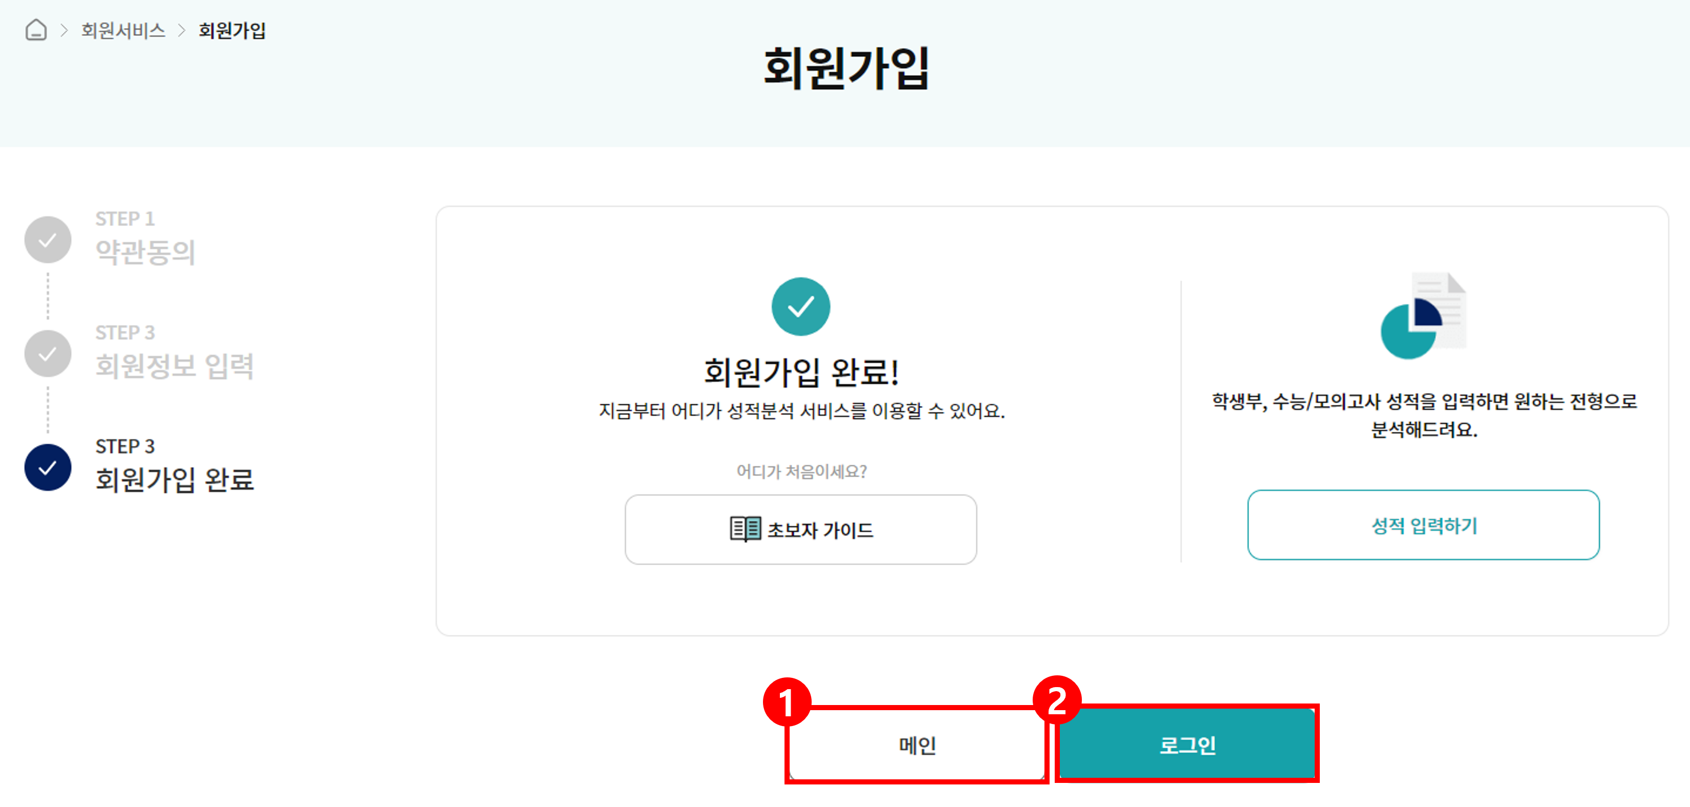Click the book icon in 초보자 가이드
The image size is (1690, 807).
[x=746, y=529]
